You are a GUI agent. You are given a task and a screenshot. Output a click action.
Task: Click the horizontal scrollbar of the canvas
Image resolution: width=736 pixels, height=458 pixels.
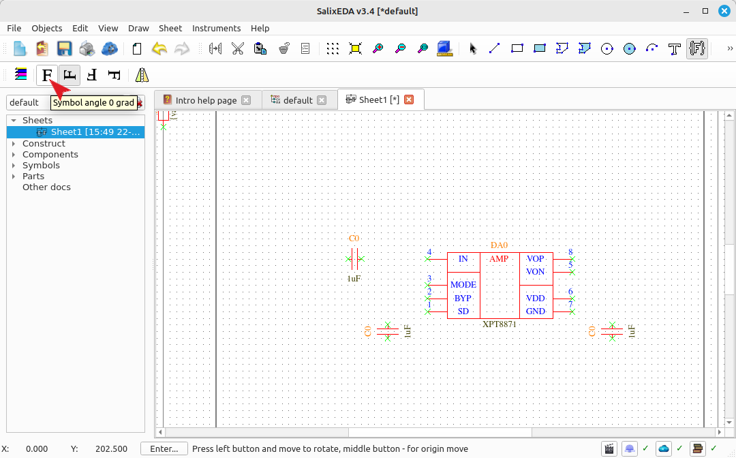pyautogui.click(x=440, y=431)
